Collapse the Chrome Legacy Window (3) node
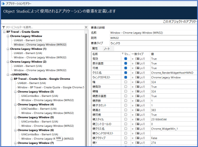The width and height of the screenshot is (198, 147). [16, 92]
